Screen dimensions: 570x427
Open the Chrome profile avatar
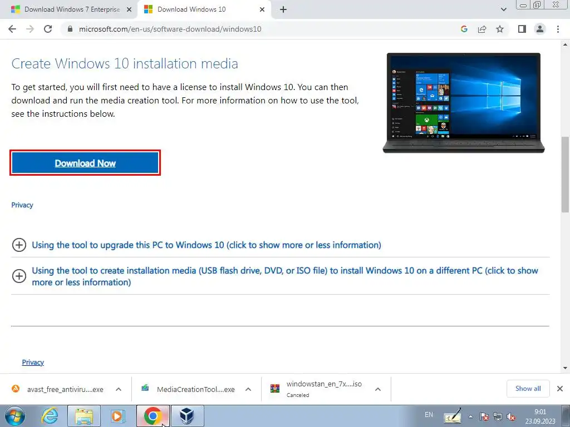pos(540,29)
